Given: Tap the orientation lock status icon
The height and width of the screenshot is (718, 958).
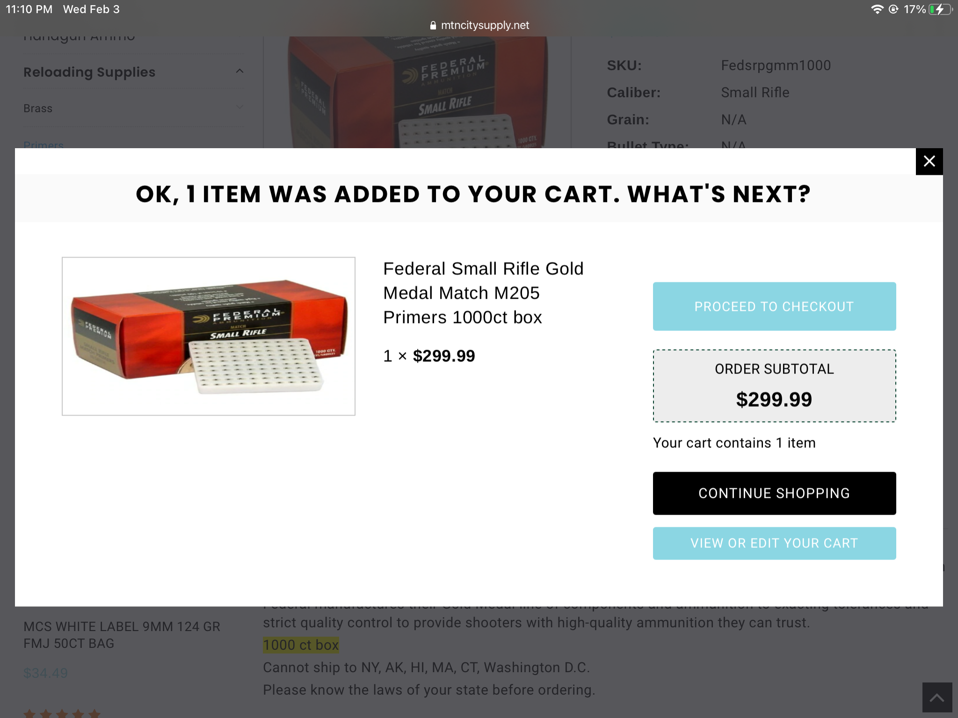Looking at the screenshot, I should point(893,9).
